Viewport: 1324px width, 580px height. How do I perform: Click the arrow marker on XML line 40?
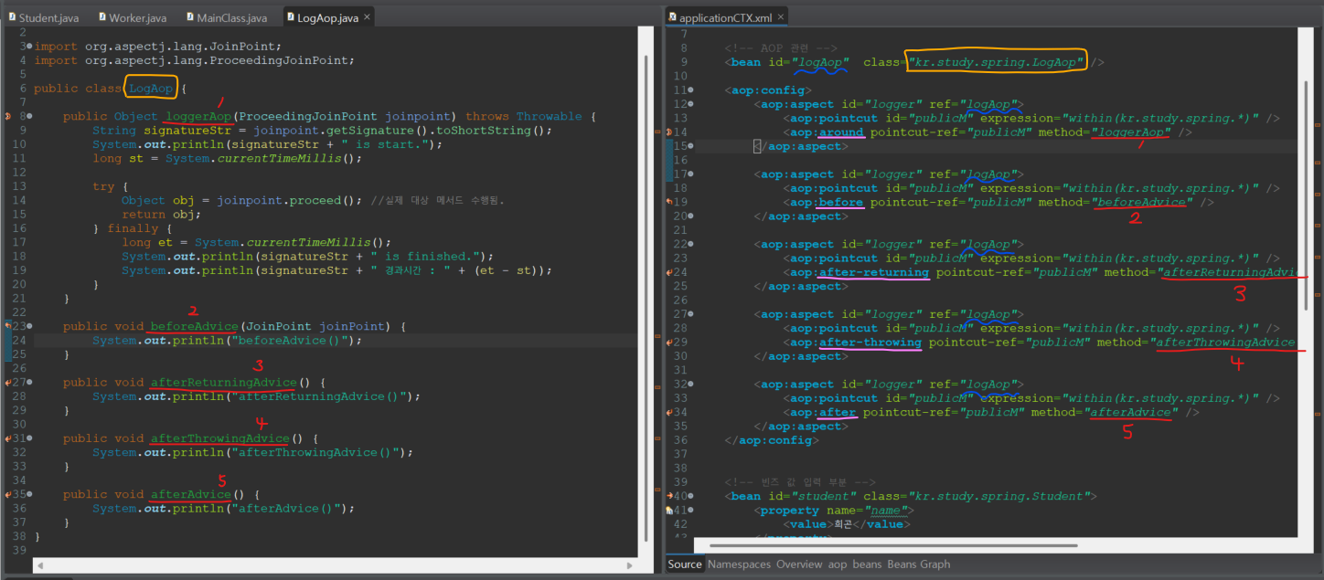click(x=670, y=496)
